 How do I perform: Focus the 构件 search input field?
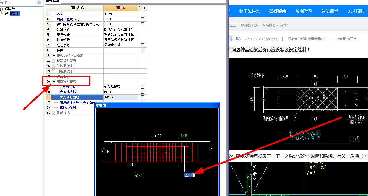coord(18,2)
